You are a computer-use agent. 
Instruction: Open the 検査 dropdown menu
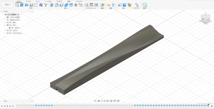click(111, 8)
